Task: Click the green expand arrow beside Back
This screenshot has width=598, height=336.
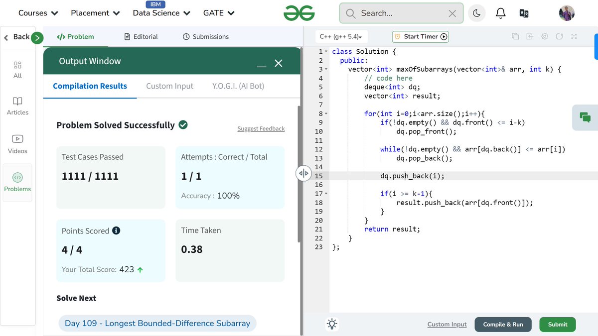Action: point(37,37)
